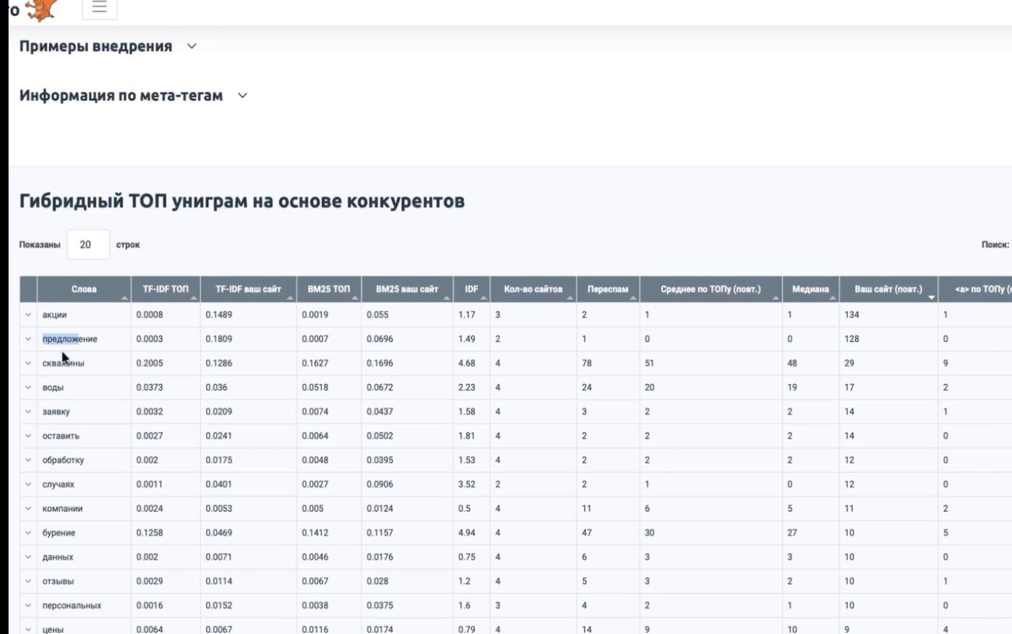Expand the row for обработку
The image size is (1012, 634).
pos(28,460)
